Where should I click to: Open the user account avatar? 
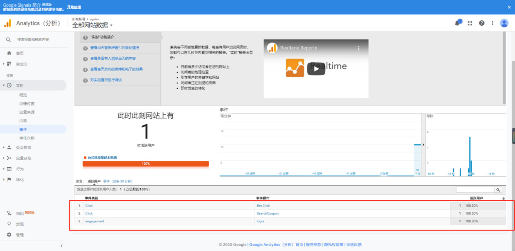pyautogui.click(x=504, y=23)
